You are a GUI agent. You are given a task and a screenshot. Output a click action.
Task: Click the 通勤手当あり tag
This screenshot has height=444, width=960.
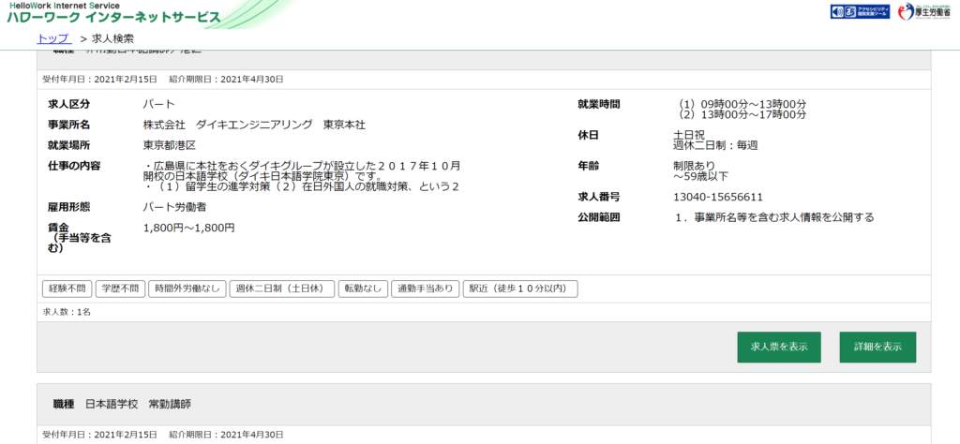point(425,289)
